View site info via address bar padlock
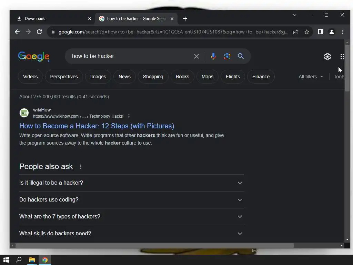This screenshot has height=265, width=353. 53,32
